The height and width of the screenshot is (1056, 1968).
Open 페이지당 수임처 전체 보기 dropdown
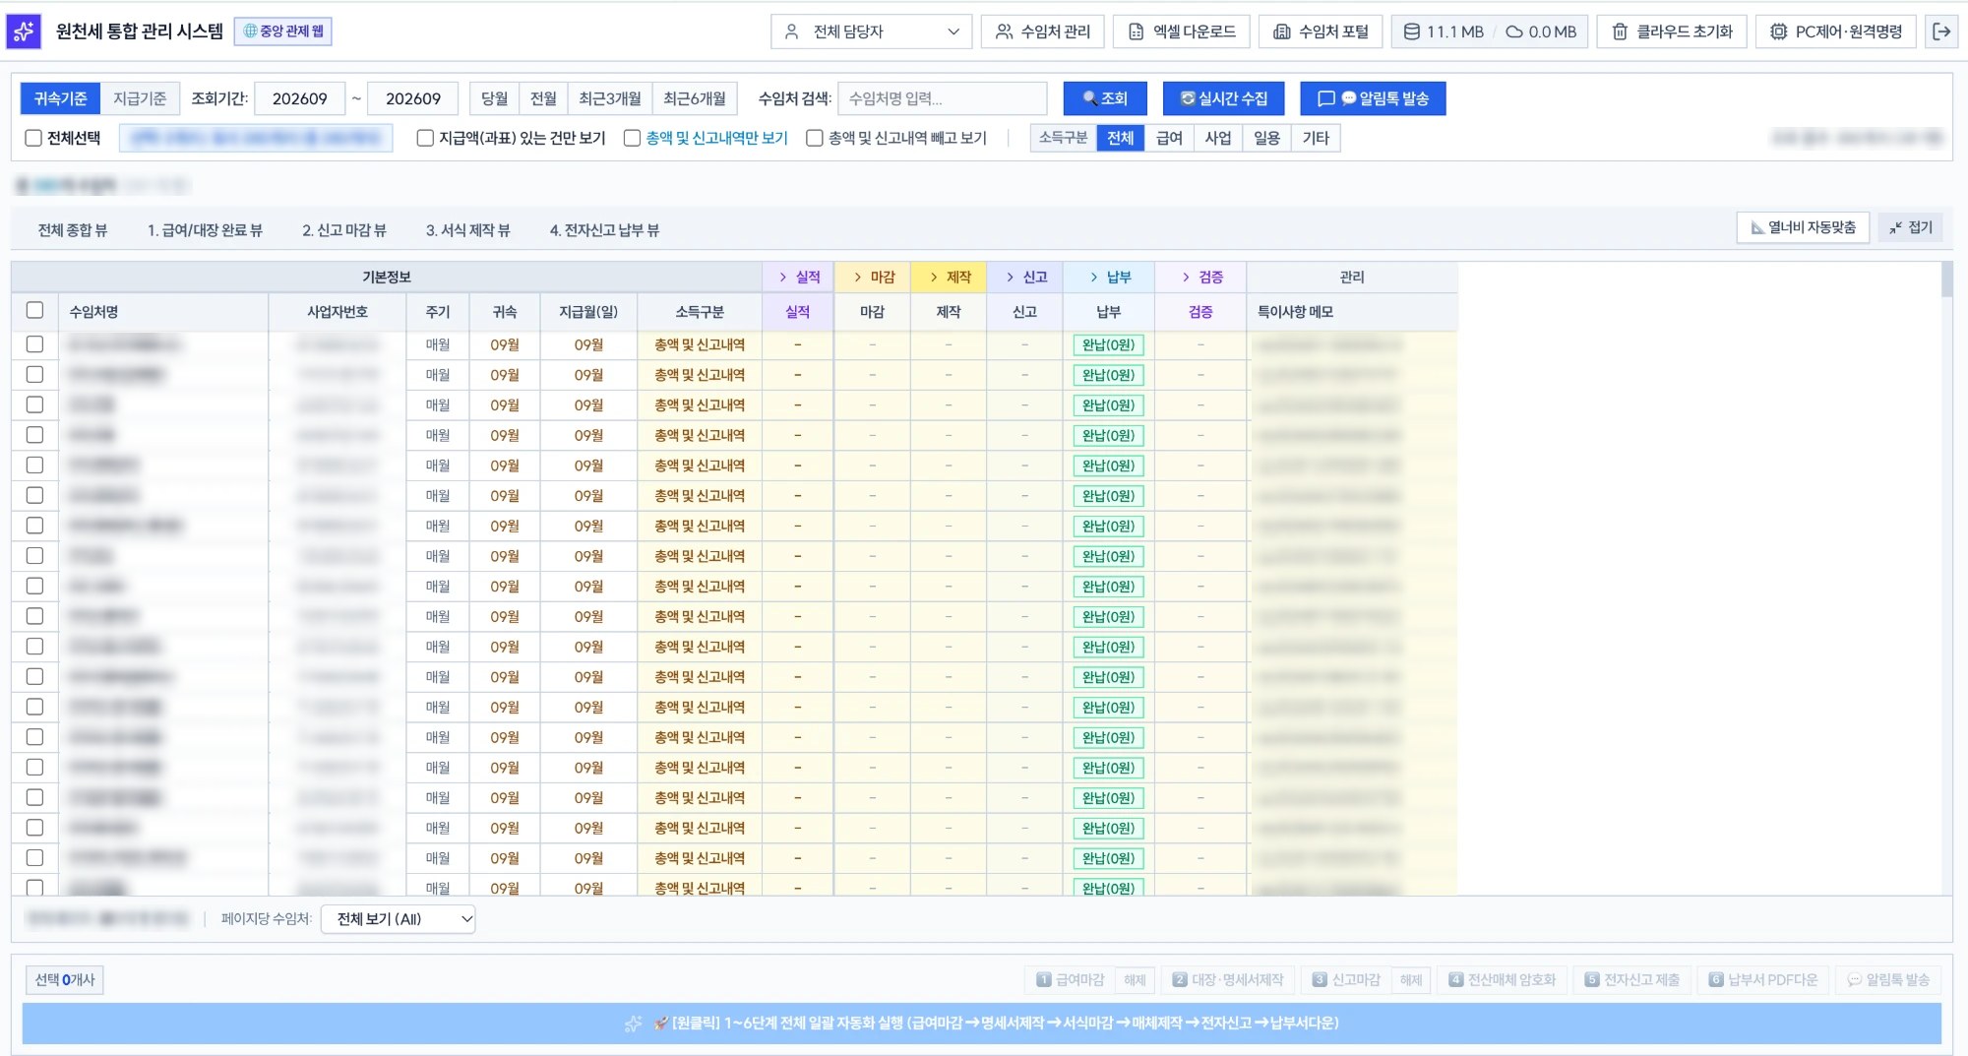(399, 919)
